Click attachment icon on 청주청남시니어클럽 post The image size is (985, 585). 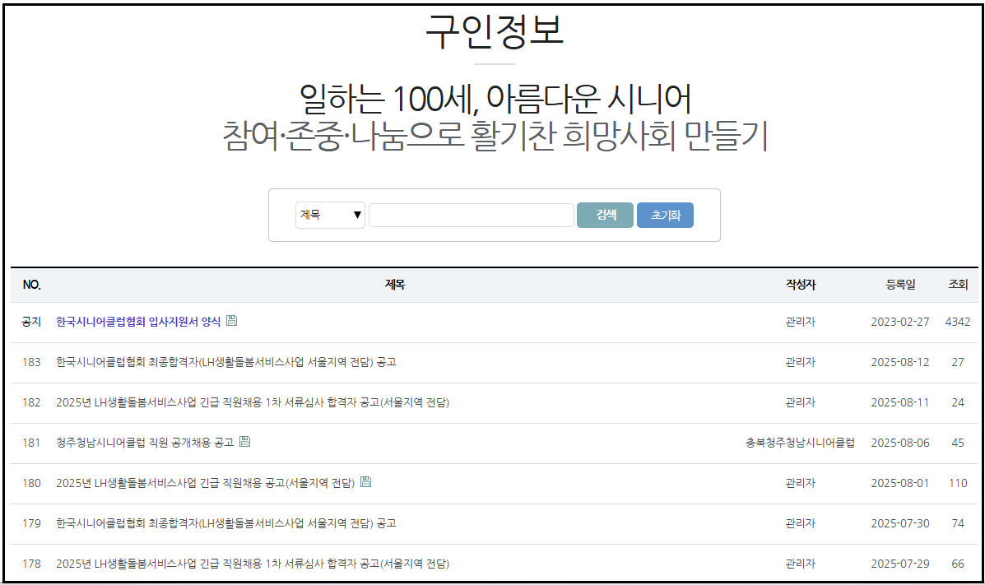tap(245, 442)
